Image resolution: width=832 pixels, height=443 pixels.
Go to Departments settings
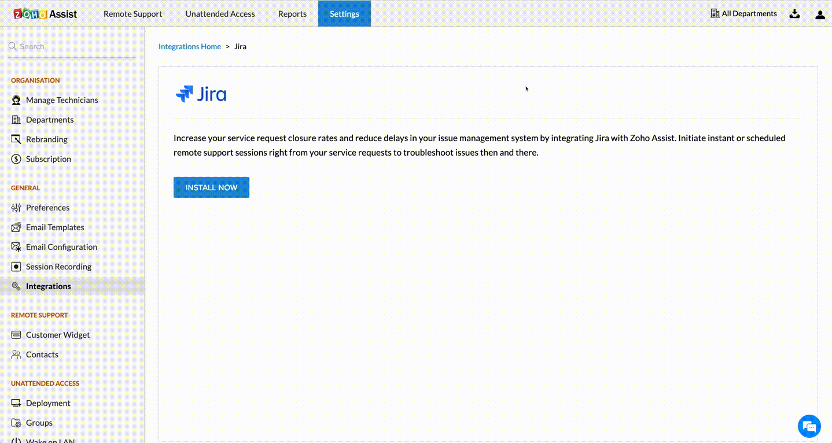tap(50, 120)
